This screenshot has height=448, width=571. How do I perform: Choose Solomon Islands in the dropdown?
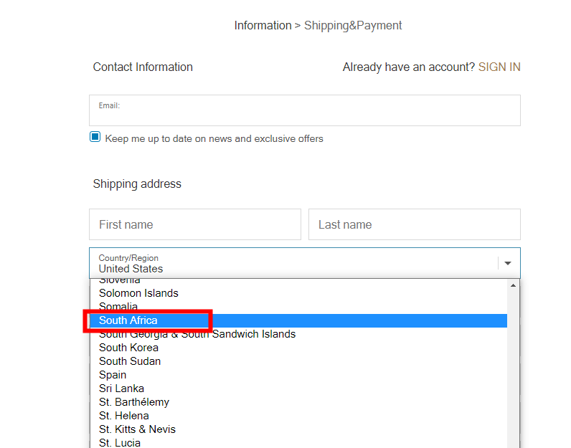(x=138, y=293)
